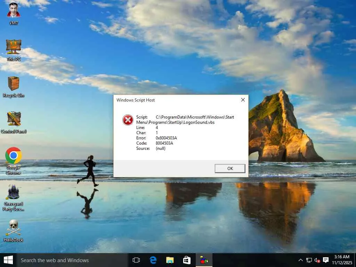Launch Microsoft Edge from the taskbar

pos(153,260)
